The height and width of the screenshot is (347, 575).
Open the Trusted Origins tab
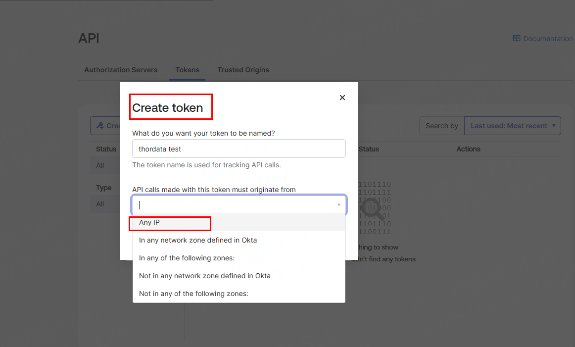243,70
